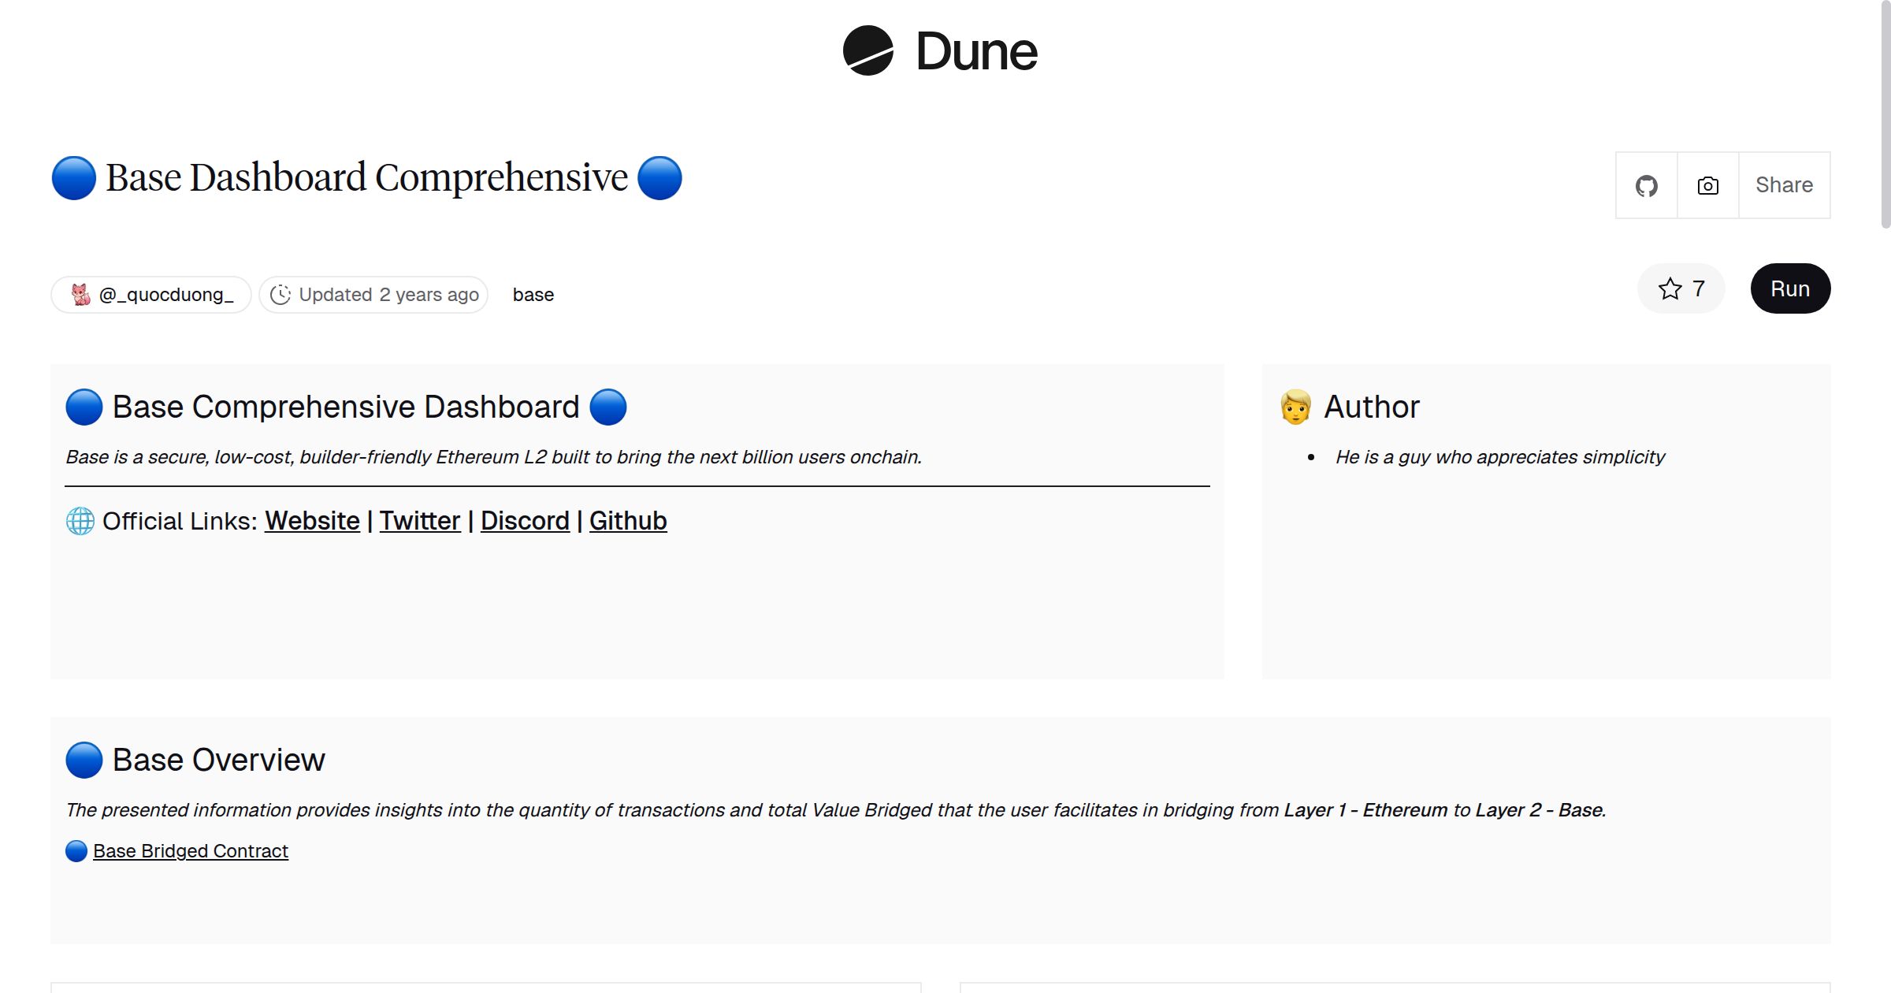The image size is (1891, 993).
Task: Open the GitHub icon in the toolbar
Action: [1646, 184]
